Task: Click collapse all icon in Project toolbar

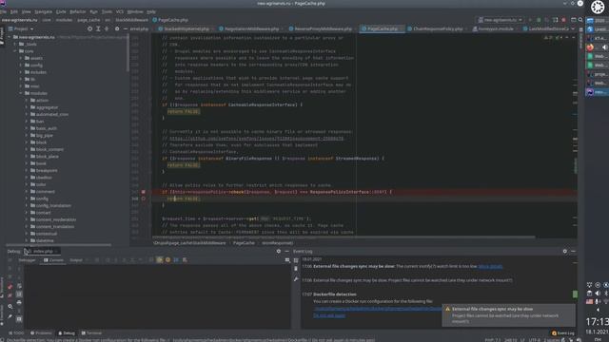Action: pos(107,28)
